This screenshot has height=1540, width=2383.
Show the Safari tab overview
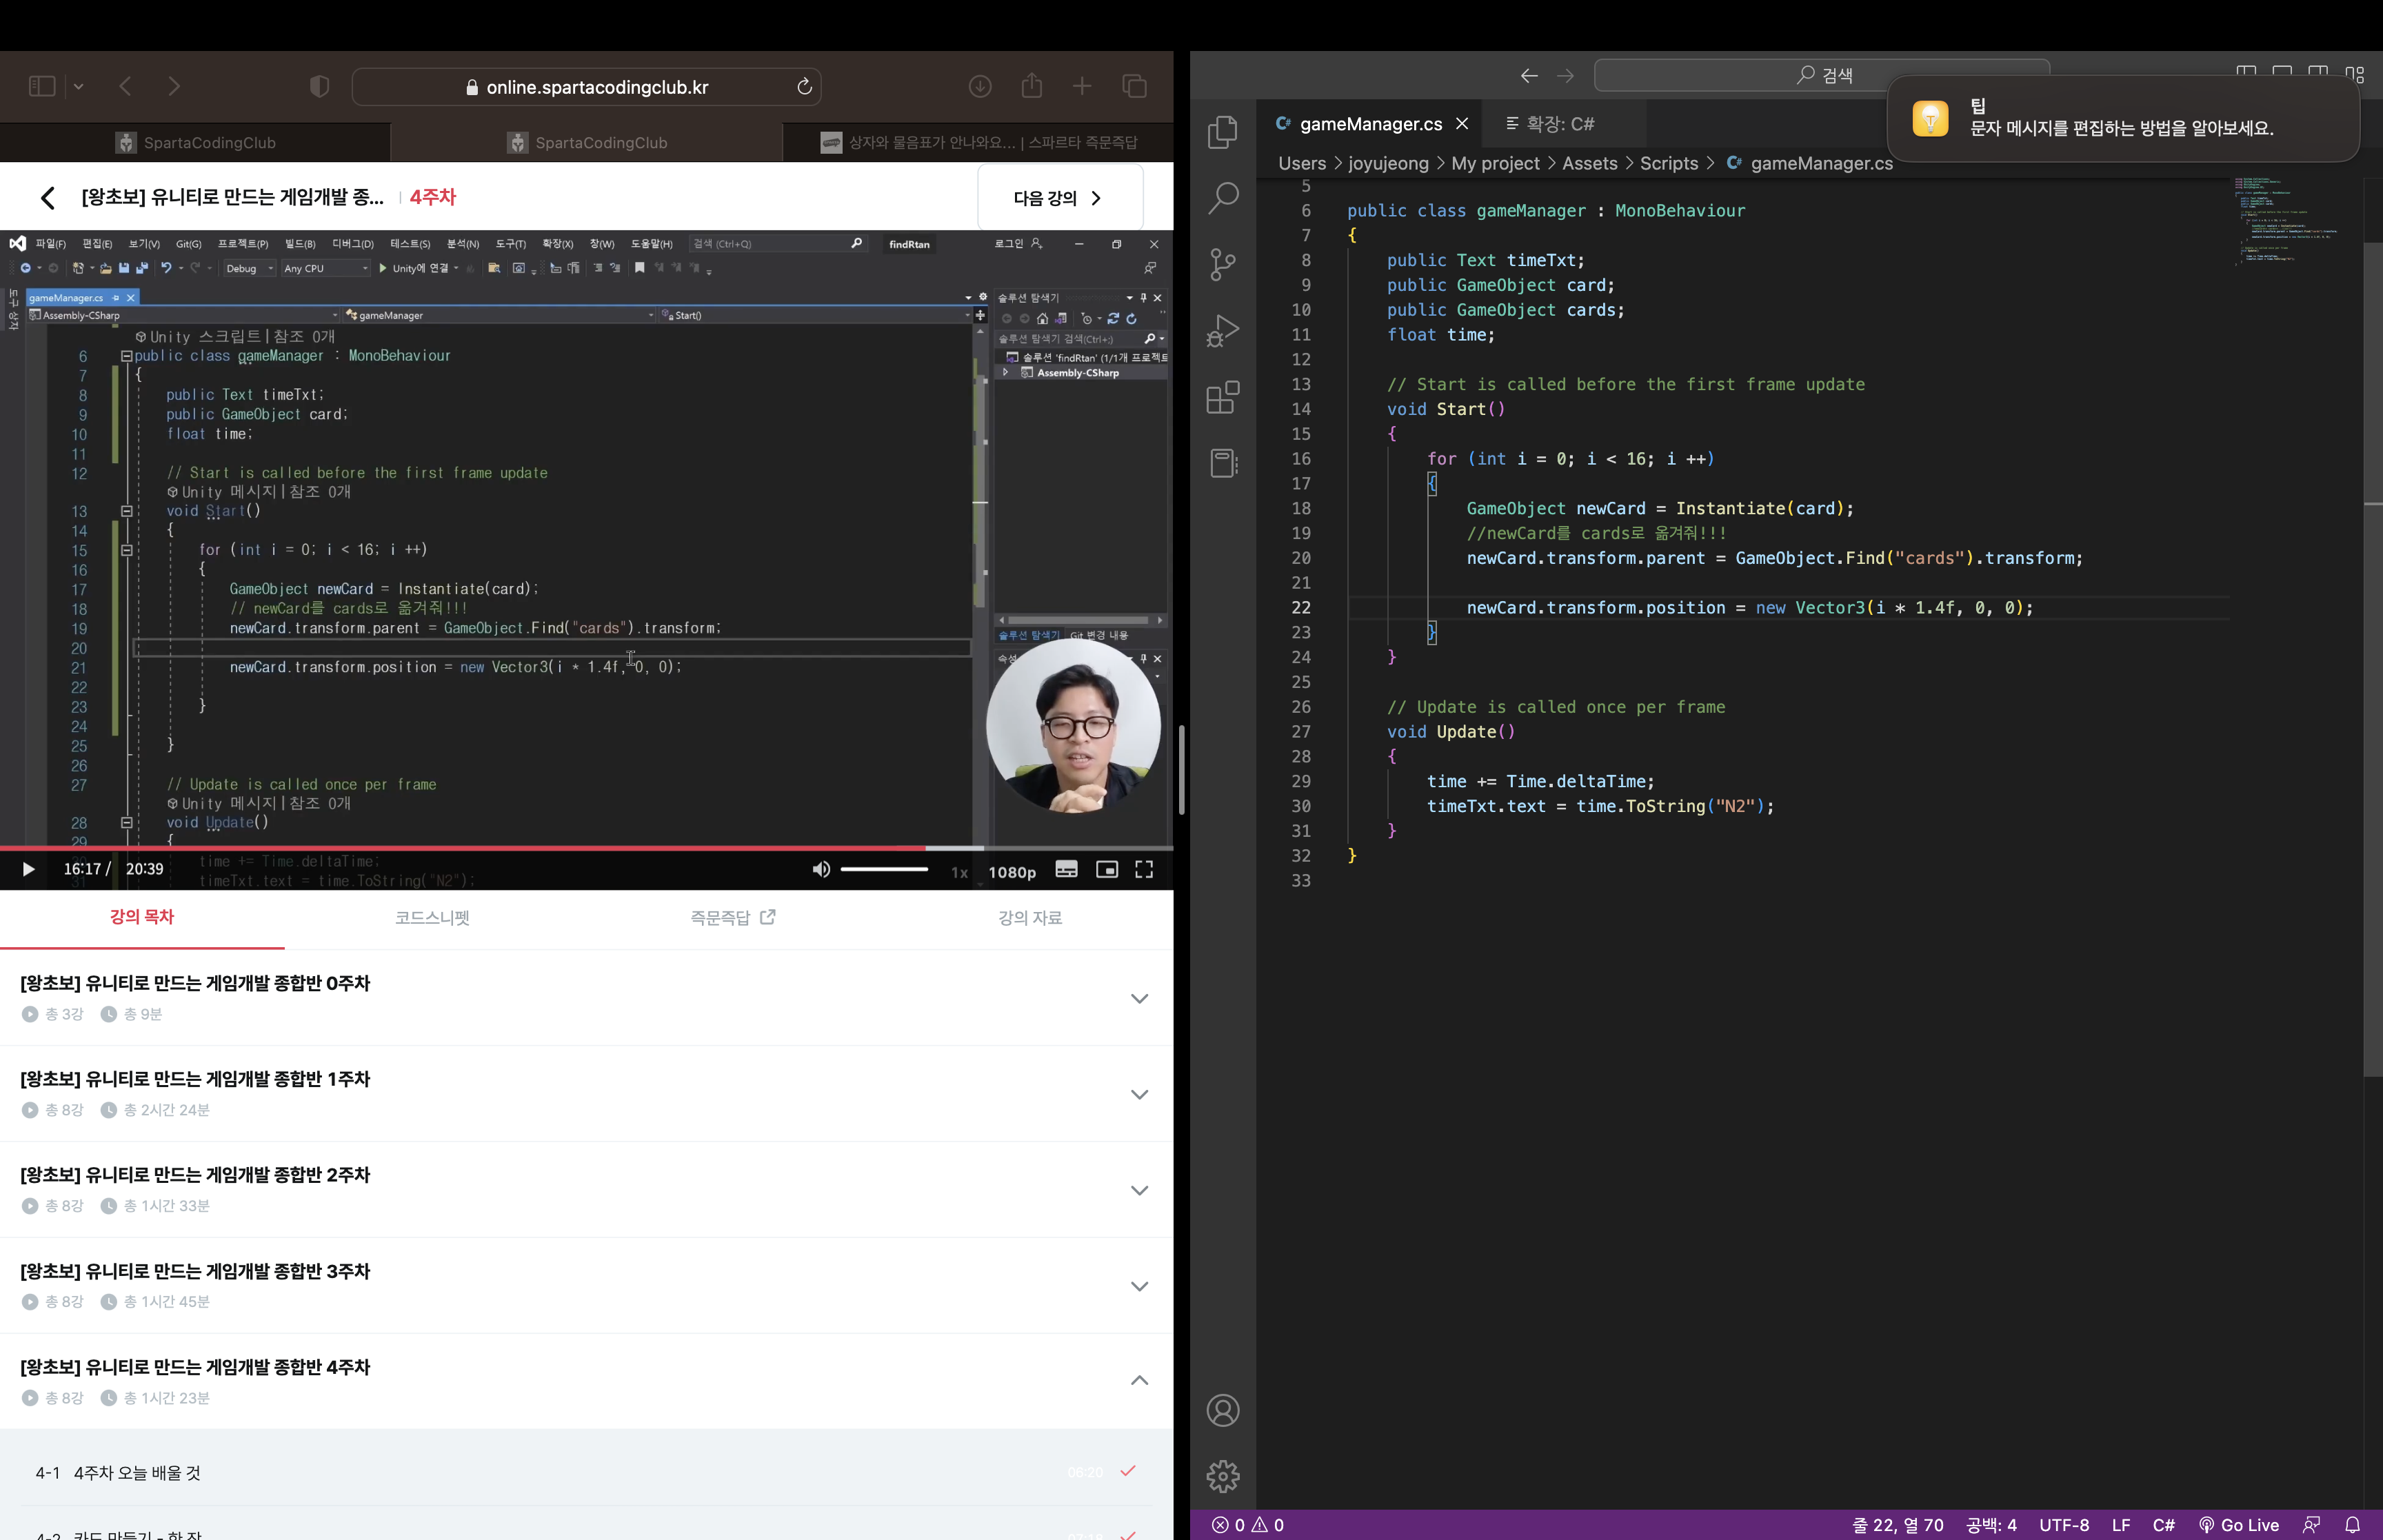coord(1134,86)
